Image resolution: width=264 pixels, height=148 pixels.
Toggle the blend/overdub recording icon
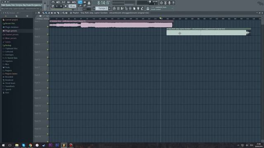point(69,2)
